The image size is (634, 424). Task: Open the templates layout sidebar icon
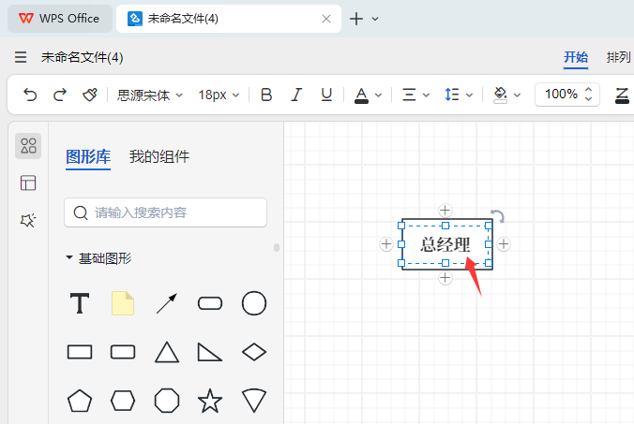pyautogui.click(x=28, y=183)
